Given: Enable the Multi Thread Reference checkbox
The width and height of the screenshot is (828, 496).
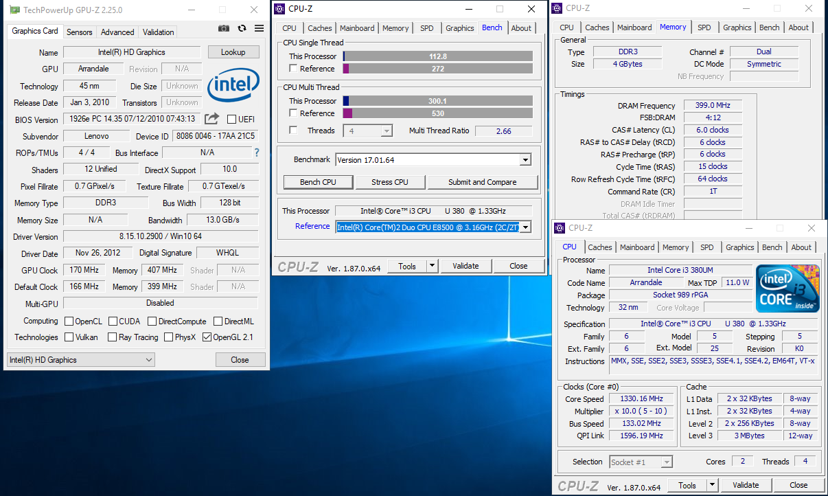Looking at the screenshot, I should [293, 113].
